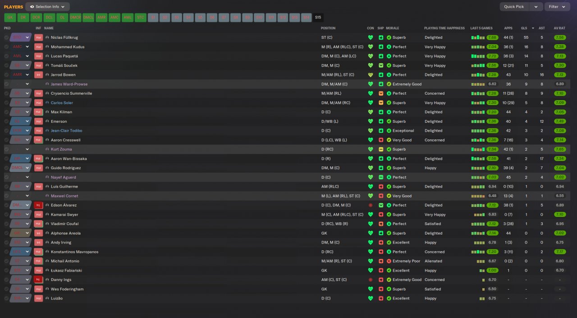Select the S15 substitute slot
Image resolution: width=577 pixels, height=318 pixels.
pyautogui.click(x=318, y=18)
